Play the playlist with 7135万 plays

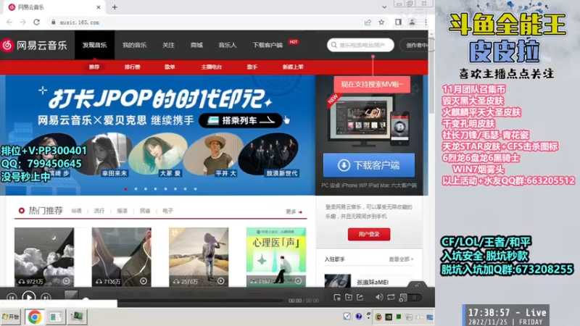pyautogui.click(x=144, y=281)
